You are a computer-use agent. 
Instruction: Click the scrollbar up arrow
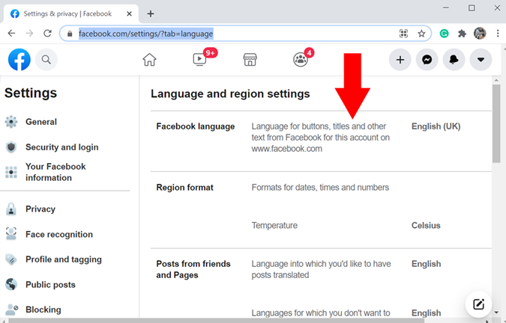tap(496, 80)
